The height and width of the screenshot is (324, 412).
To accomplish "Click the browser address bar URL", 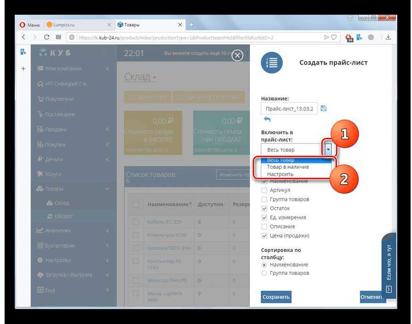I will pyautogui.click(x=176, y=38).
